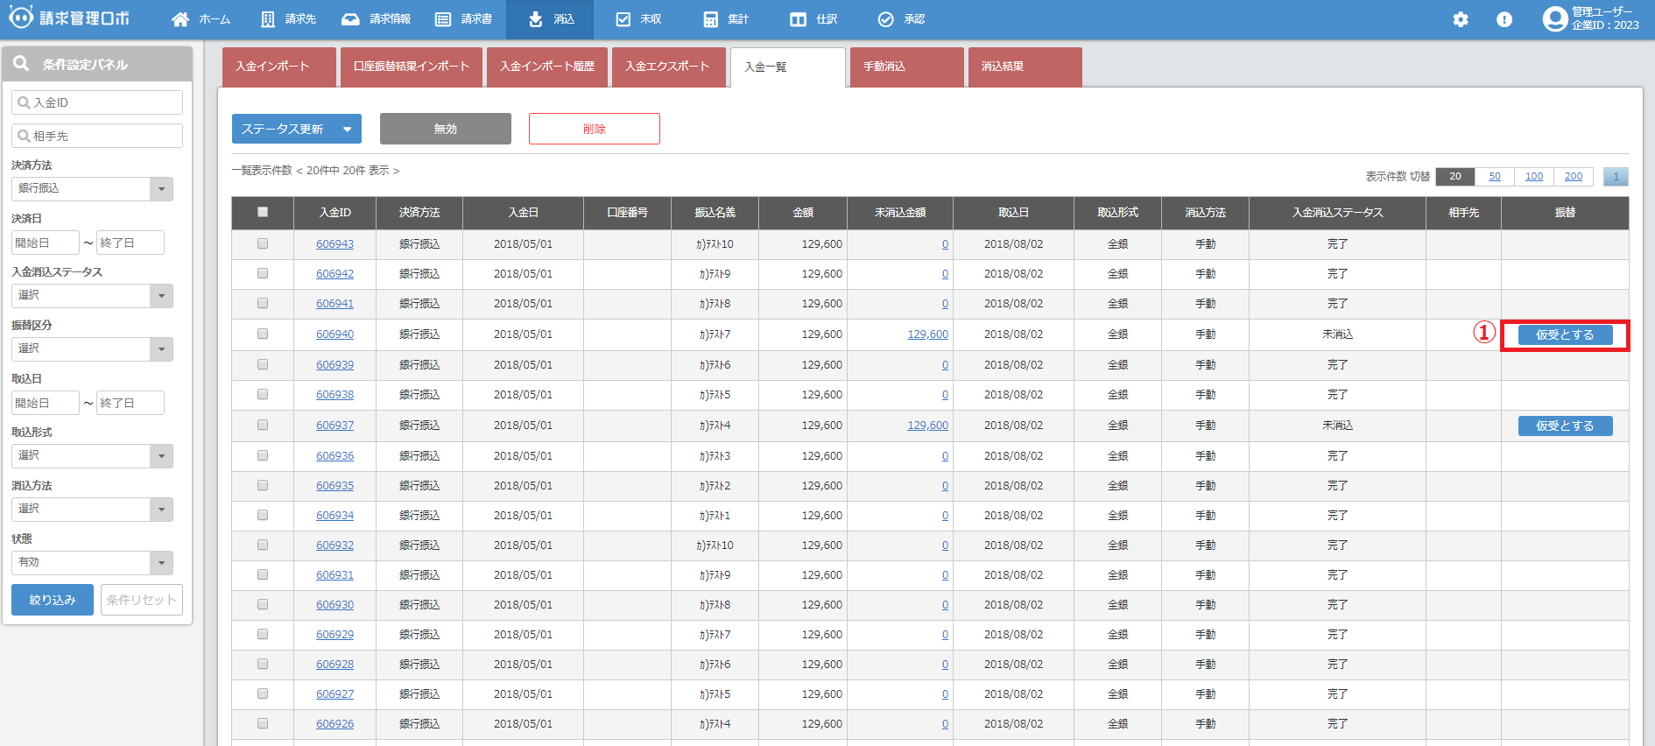1655x746 pixels.
Task: Focus the 相手先 search field
Action: pos(97,136)
